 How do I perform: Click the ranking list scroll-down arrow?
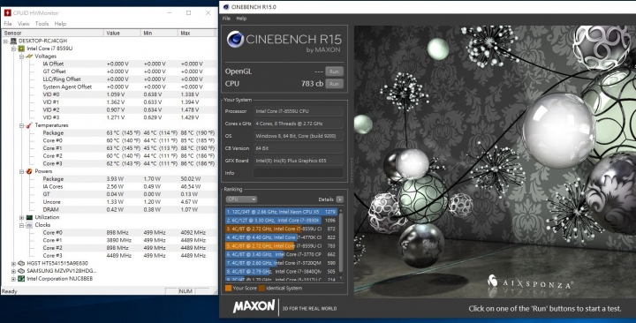click(341, 278)
